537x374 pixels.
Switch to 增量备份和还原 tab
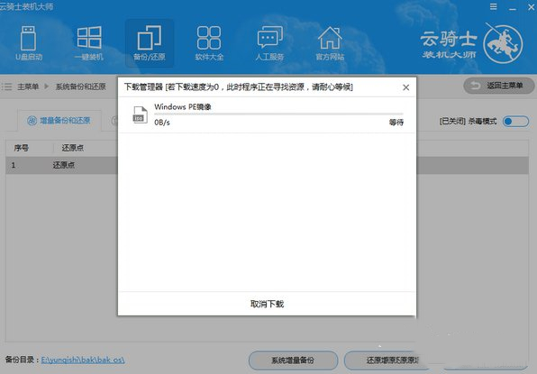point(59,121)
